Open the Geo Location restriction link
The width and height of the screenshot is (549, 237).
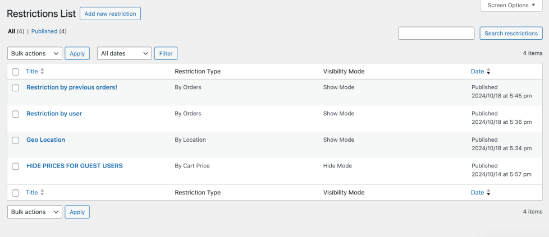[45, 140]
